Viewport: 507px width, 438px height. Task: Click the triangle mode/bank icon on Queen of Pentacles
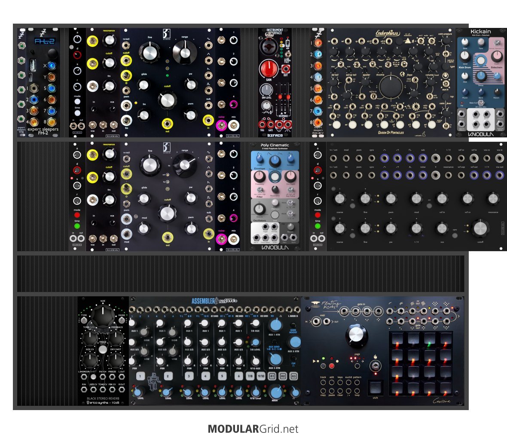click(x=408, y=41)
